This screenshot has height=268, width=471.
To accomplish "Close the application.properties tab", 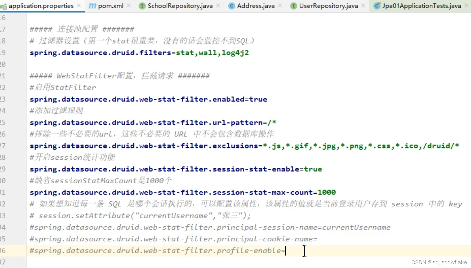I will pyautogui.click(x=79, y=5).
